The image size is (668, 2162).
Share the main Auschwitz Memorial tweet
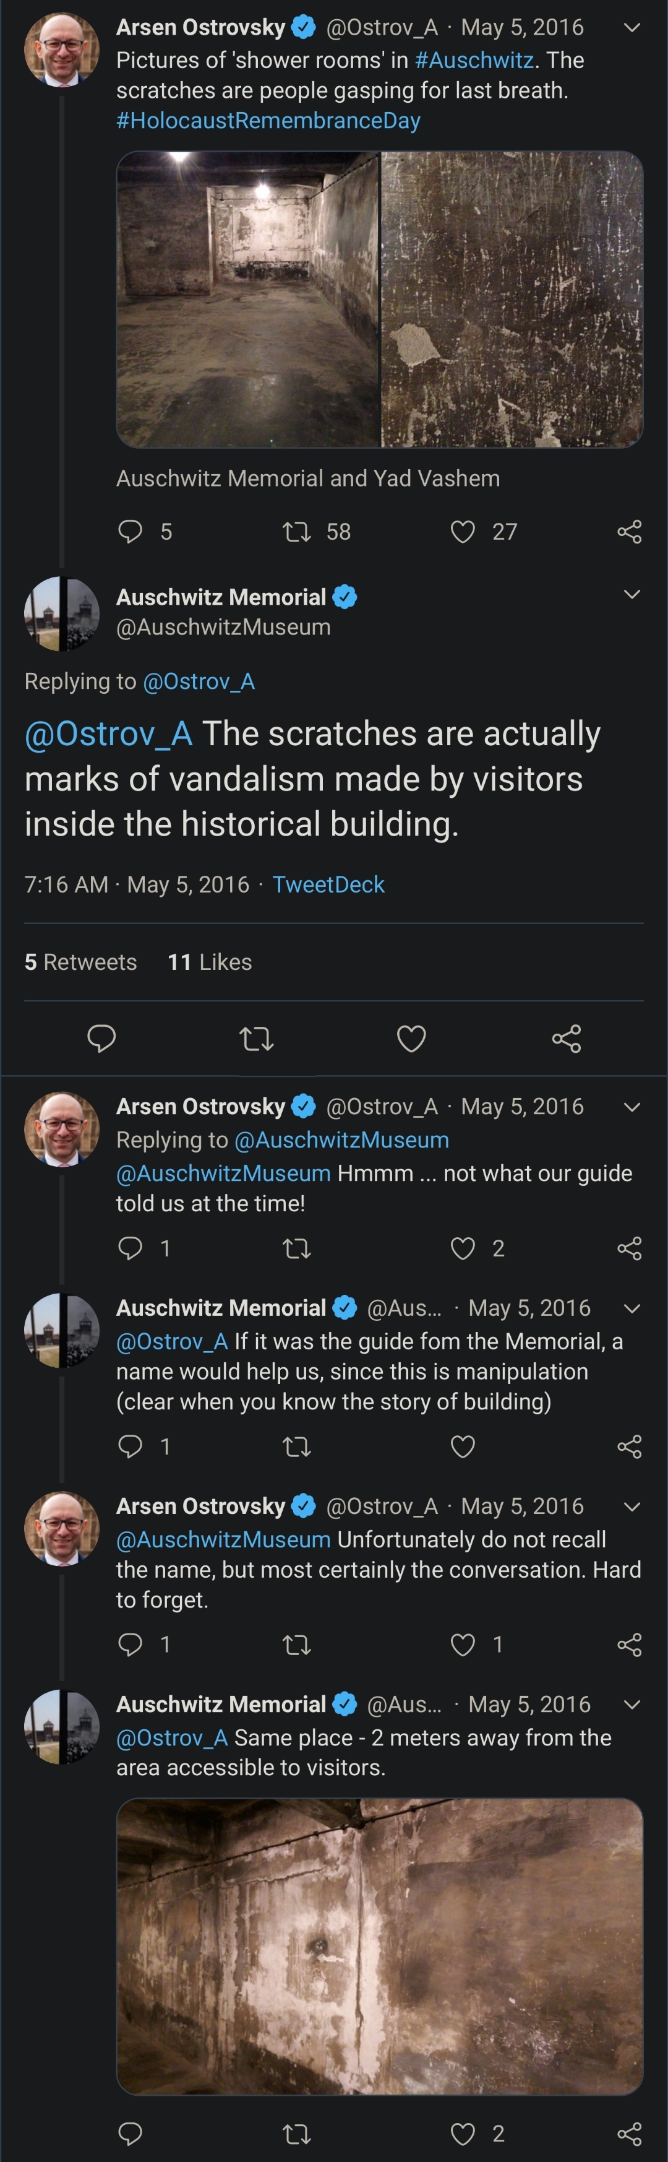pyautogui.click(x=567, y=1038)
